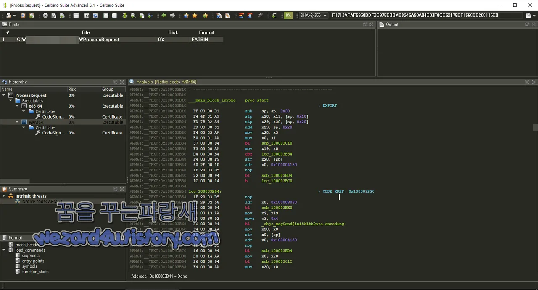Open the scripting (ƒ) toolbar icon
The image size is (538, 290).
click(274, 15)
